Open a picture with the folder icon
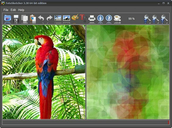The image size is (172, 128). [8, 19]
